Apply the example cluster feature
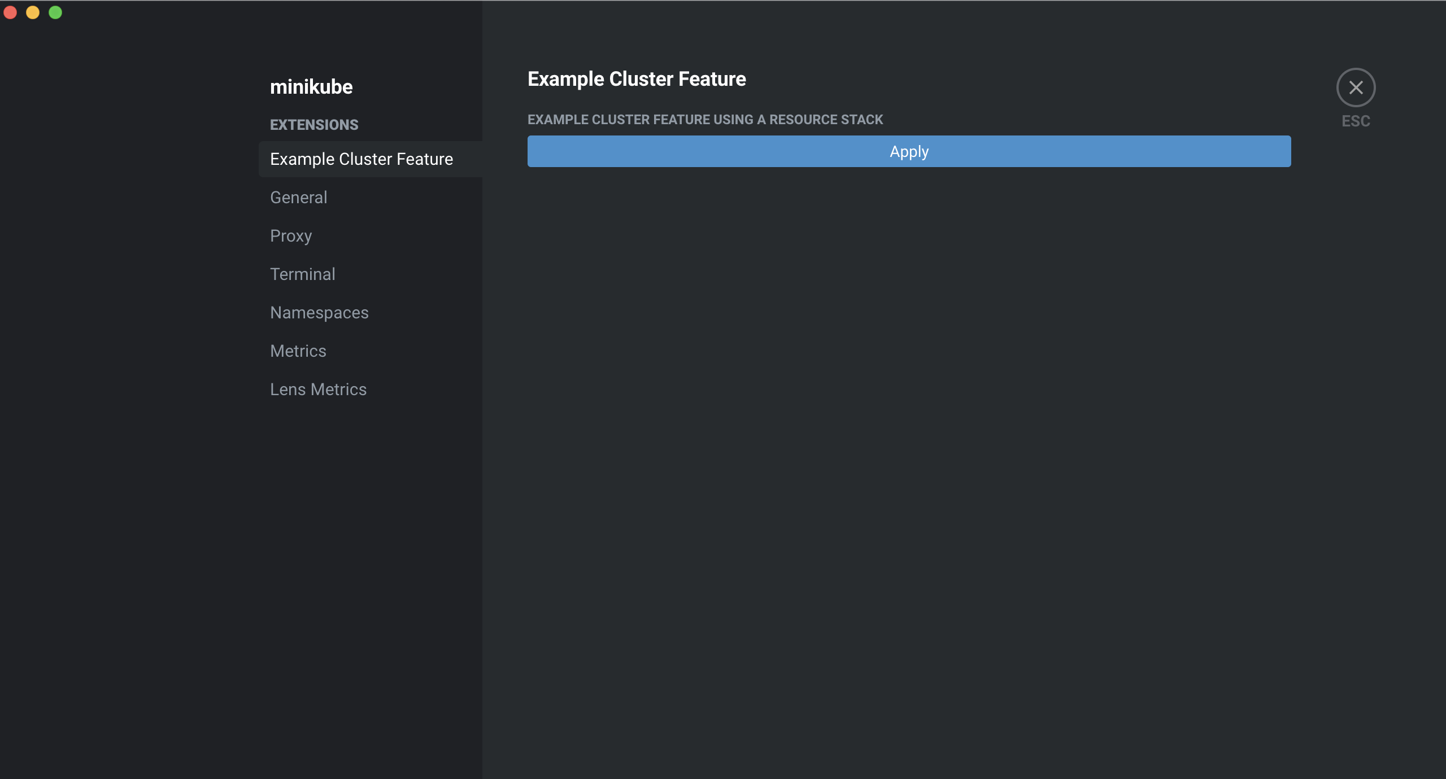This screenshot has height=779, width=1446. click(908, 151)
